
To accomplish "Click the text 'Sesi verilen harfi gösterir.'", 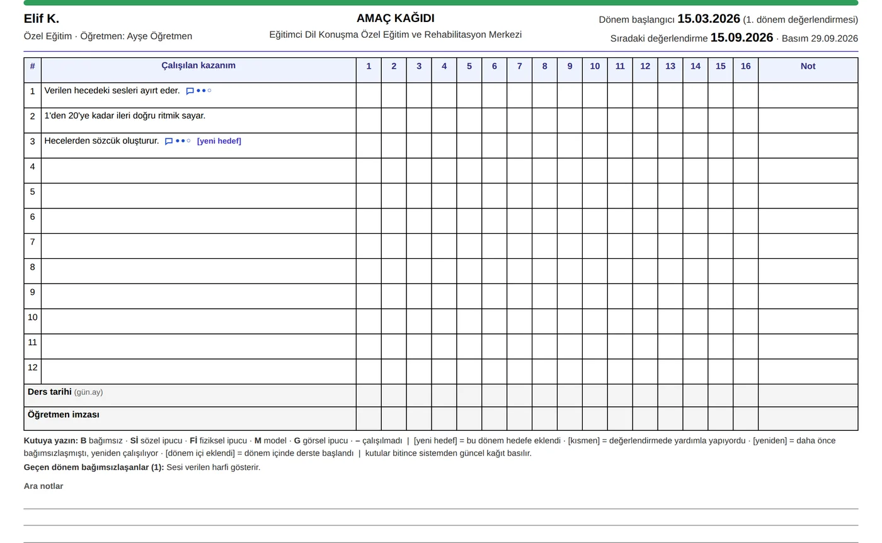I will 214,467.
